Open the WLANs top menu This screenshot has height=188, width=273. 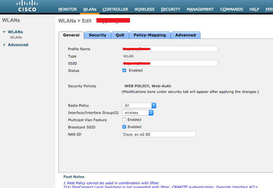[89, 9]
